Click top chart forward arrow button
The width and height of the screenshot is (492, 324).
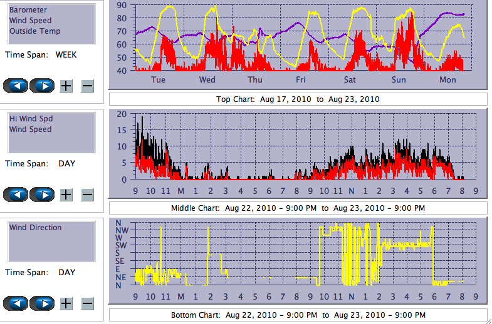pos(42,86)
